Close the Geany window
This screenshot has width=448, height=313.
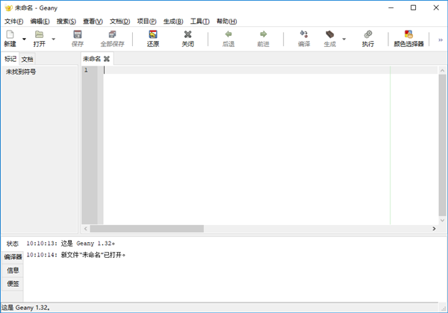[x=436, y=7]
